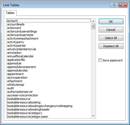Switch to the Tables tab
130x125 pixels.
(10, 13)
